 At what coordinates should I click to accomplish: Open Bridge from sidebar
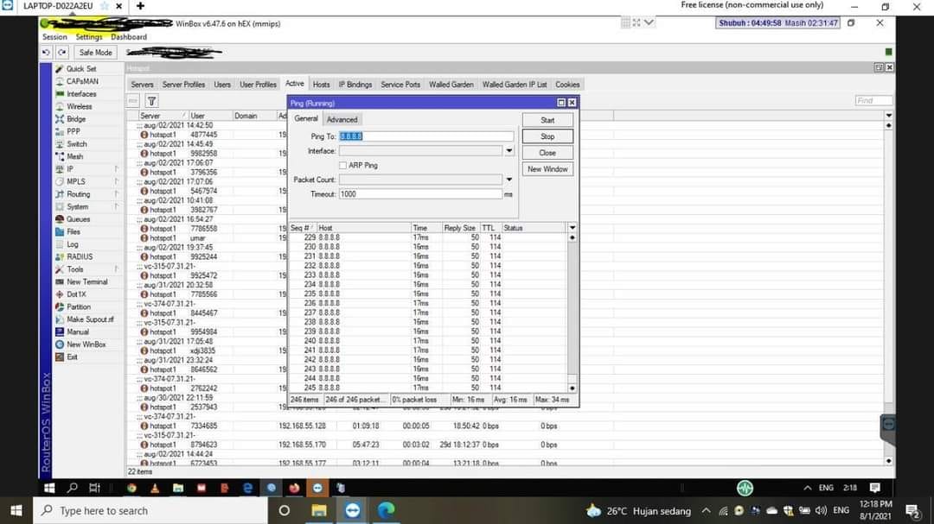point(76,119)
